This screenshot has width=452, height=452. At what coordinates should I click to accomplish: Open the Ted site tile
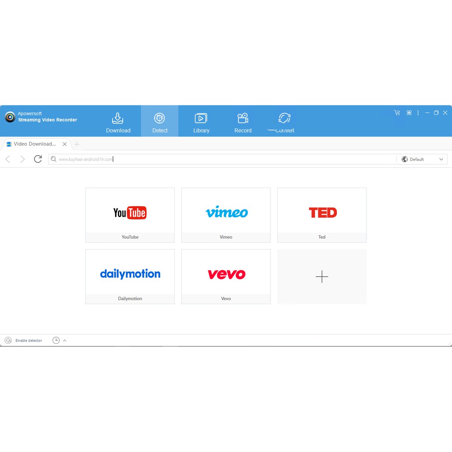click(322, 215)
